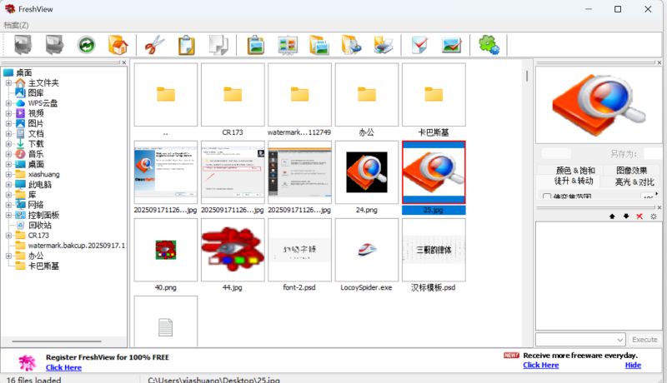Close the folder tree panel
667x383 pixels.
(x=123, y=62)
